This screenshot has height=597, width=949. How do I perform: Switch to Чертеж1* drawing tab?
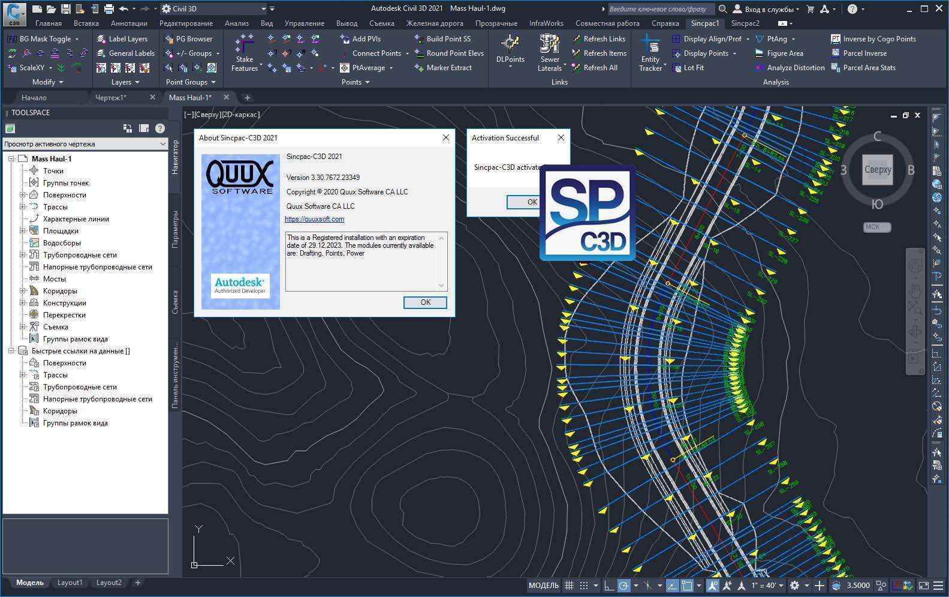pos(112,97)
